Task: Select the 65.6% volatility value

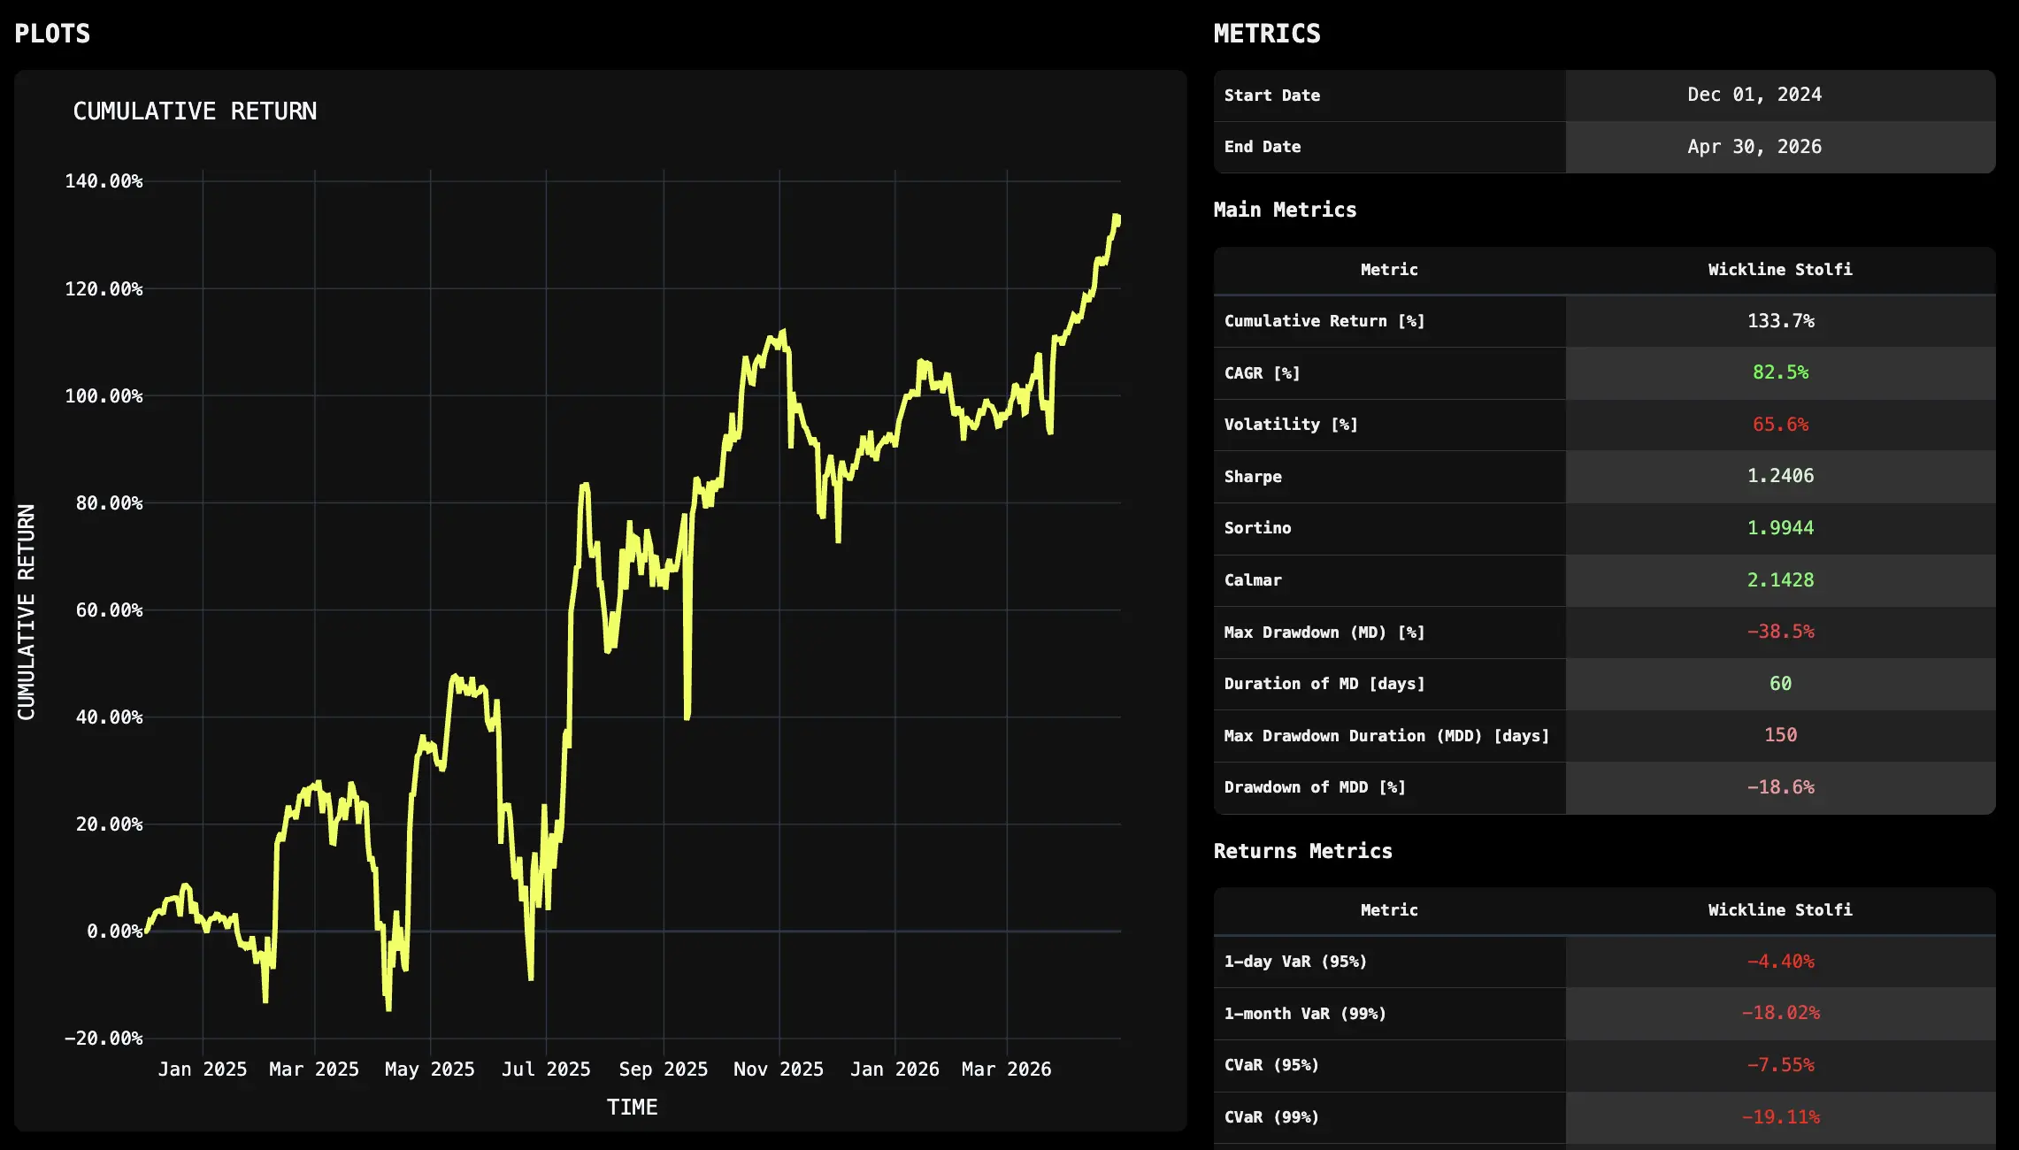Action: point(1780,425)
